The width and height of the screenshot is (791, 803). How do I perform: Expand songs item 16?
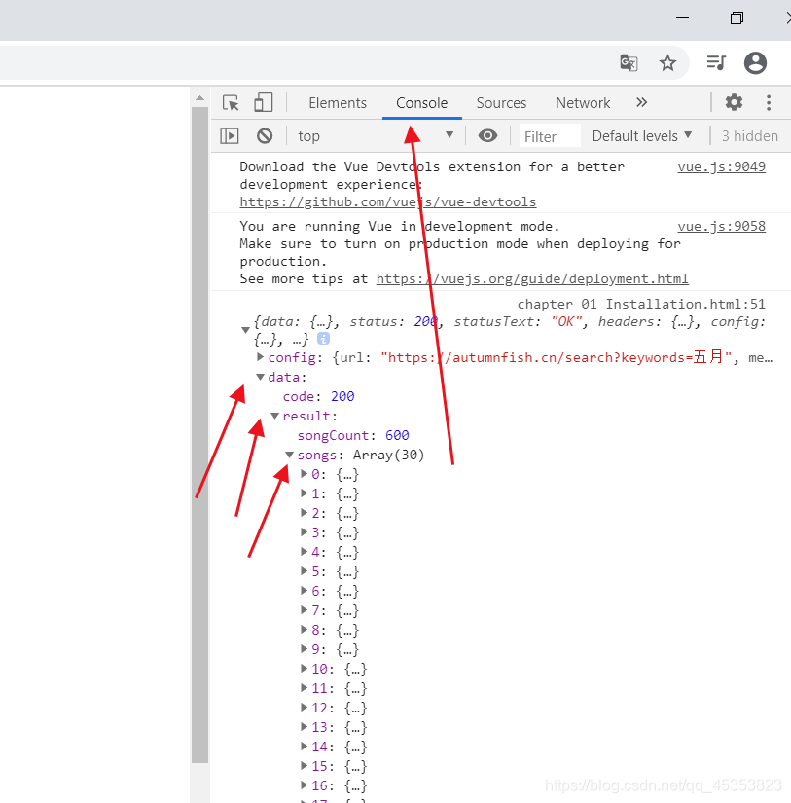(305, 785)
